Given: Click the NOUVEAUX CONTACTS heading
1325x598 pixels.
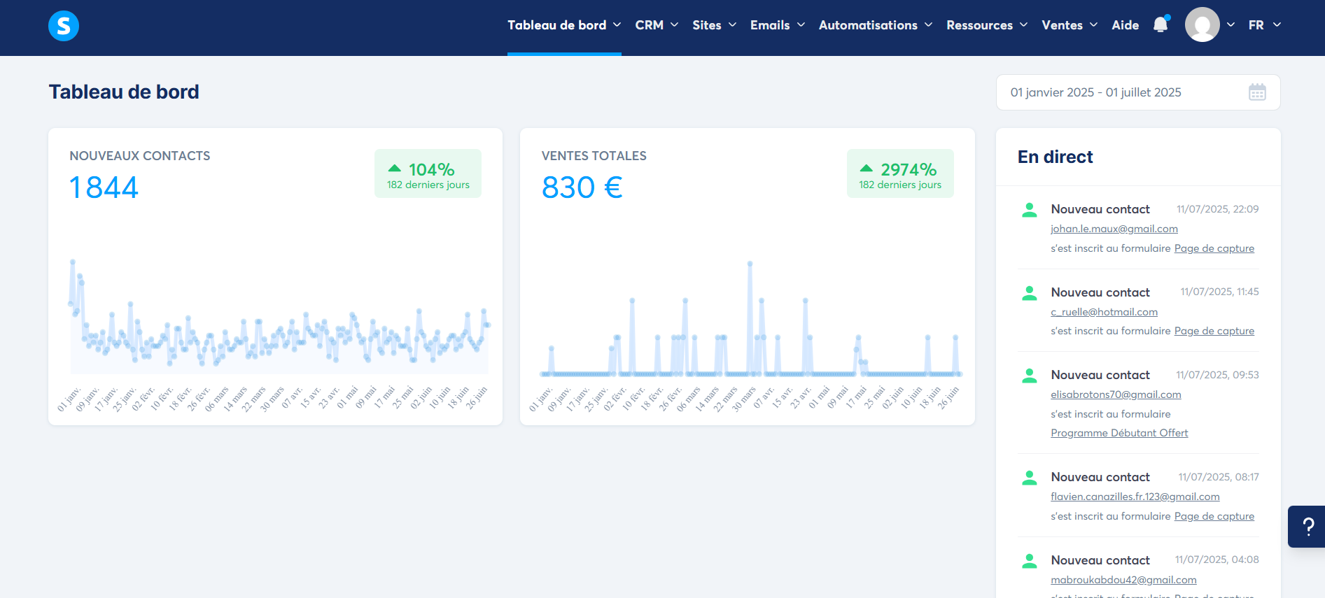Looking at the screenshot, I should pos(140,156).
